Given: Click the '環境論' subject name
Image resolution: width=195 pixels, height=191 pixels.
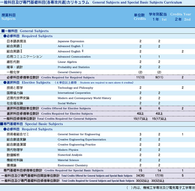Looking at the screenshot, I should [x=11, y=165].
